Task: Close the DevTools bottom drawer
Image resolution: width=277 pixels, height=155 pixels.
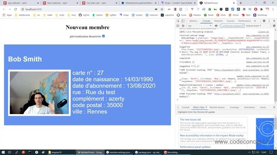Action: (x=274, y=107)
